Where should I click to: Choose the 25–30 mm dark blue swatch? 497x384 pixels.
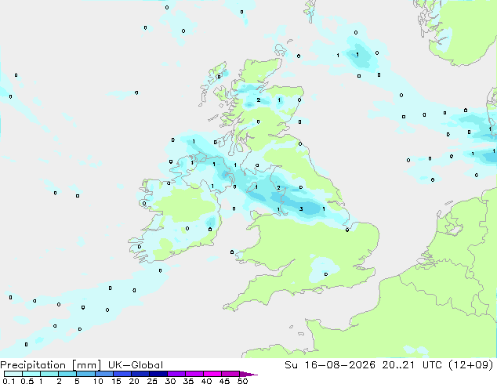158,374
